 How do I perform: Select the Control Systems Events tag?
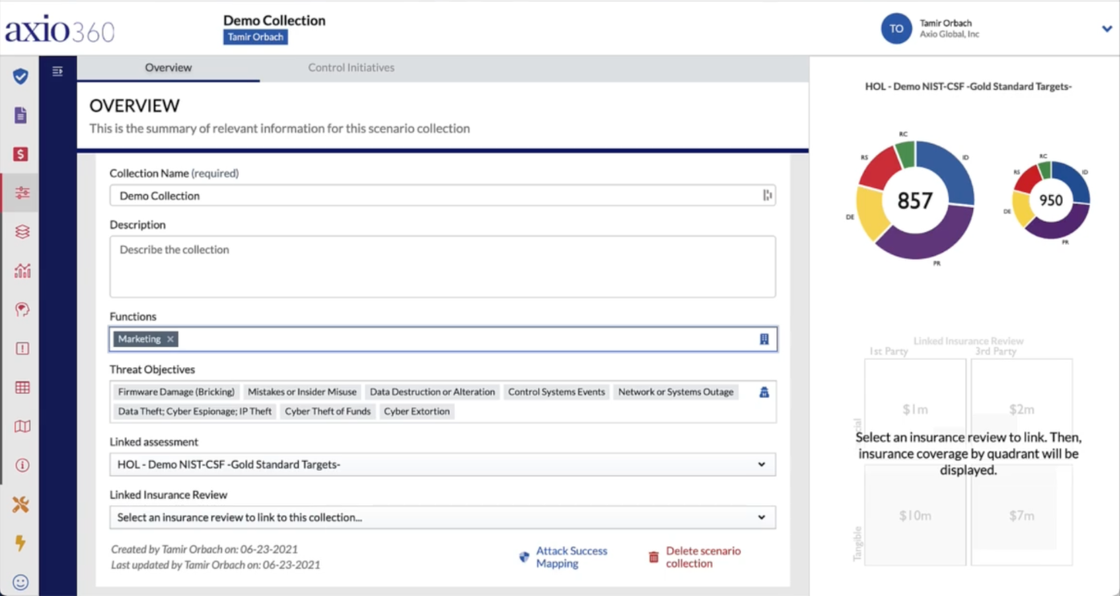coord(557,392)
